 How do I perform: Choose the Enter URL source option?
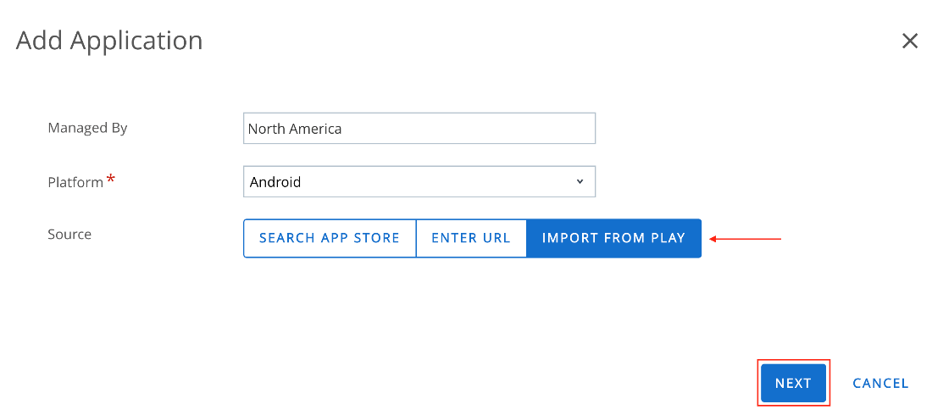coord(471,238)
